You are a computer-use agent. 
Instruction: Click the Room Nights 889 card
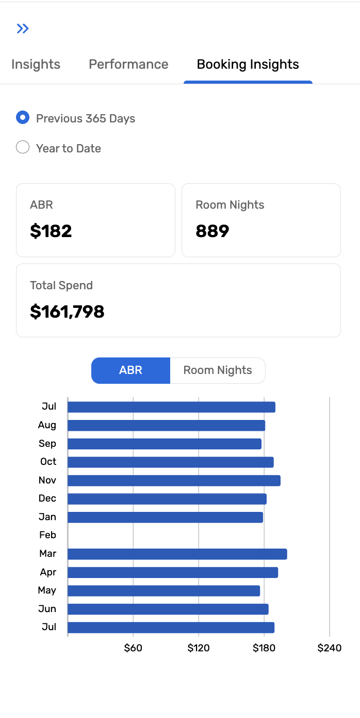(261, 220)
